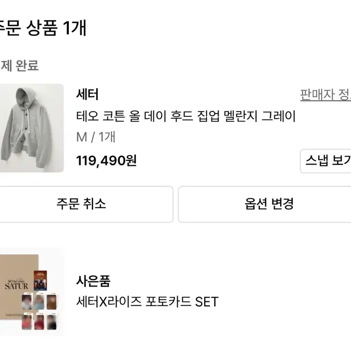Select the 세터 brand name
The image size is (351, 351).
click(87, 95)
